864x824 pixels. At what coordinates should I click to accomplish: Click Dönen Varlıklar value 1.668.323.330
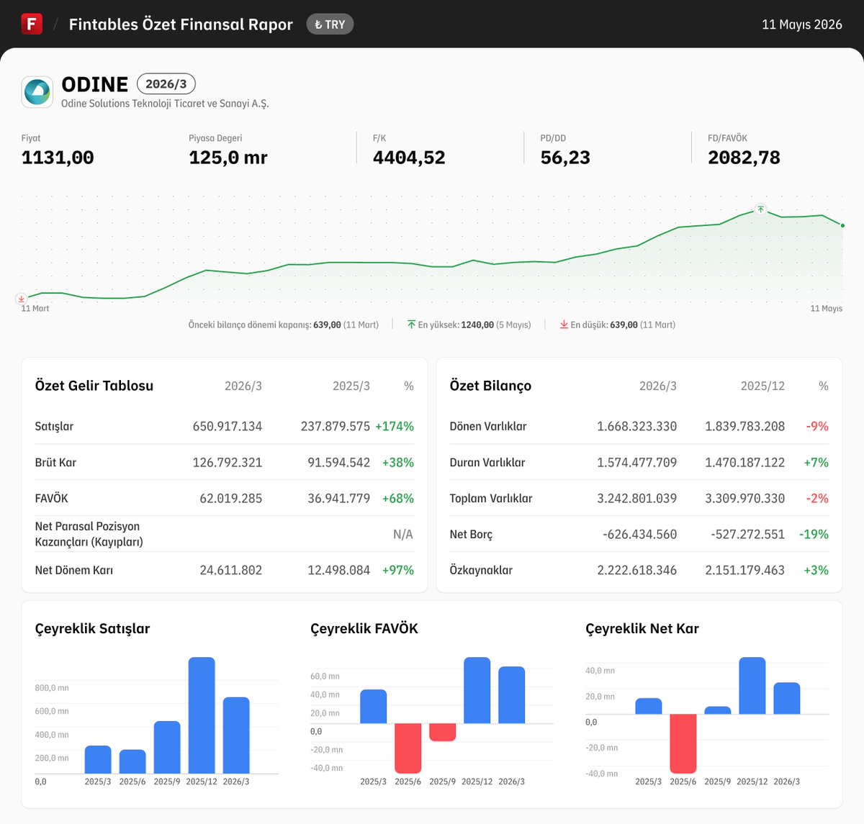[637, 426]
